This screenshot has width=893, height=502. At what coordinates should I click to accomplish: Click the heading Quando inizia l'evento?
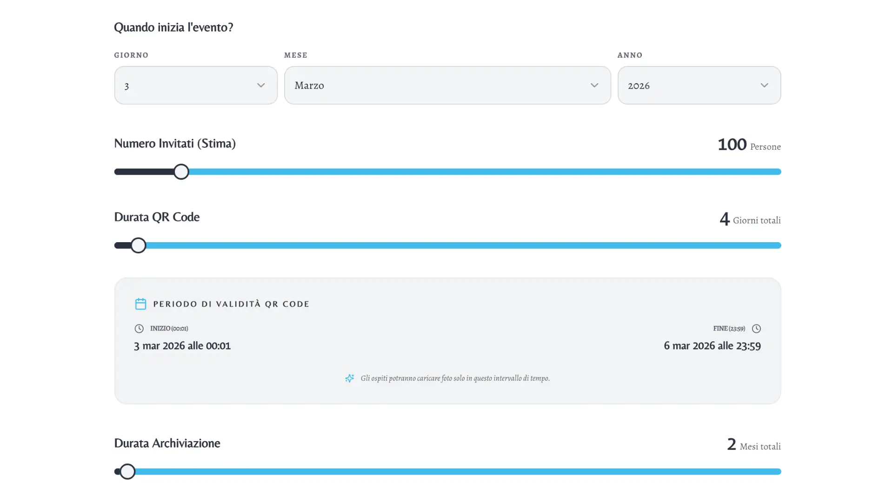click(x=173, y=27)
